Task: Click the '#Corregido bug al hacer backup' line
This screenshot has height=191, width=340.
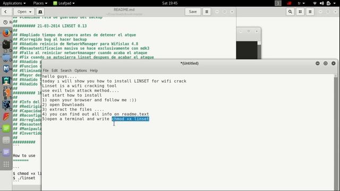Action: coord(49,39)
